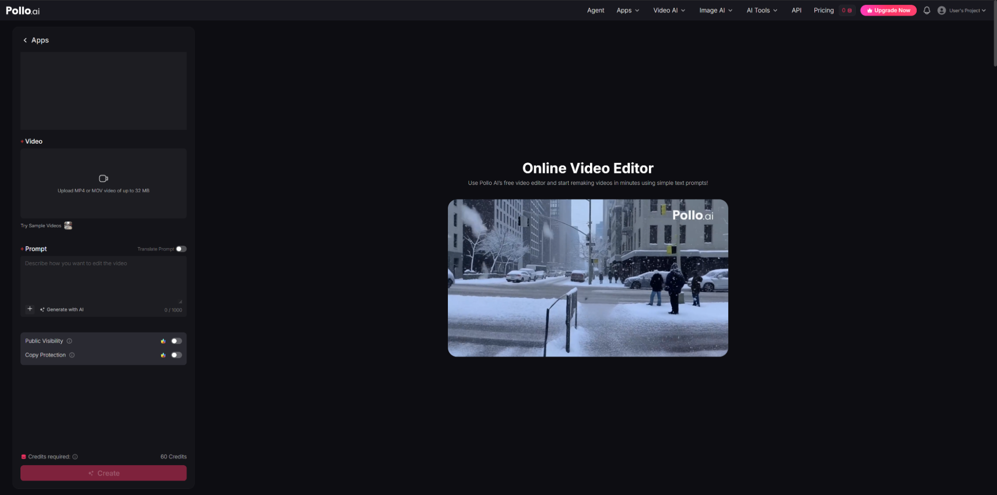The height and width of the screenshot is (495, 997).
Task: Click premium crown icon beside Copy Protection
Action: point(163,355)
